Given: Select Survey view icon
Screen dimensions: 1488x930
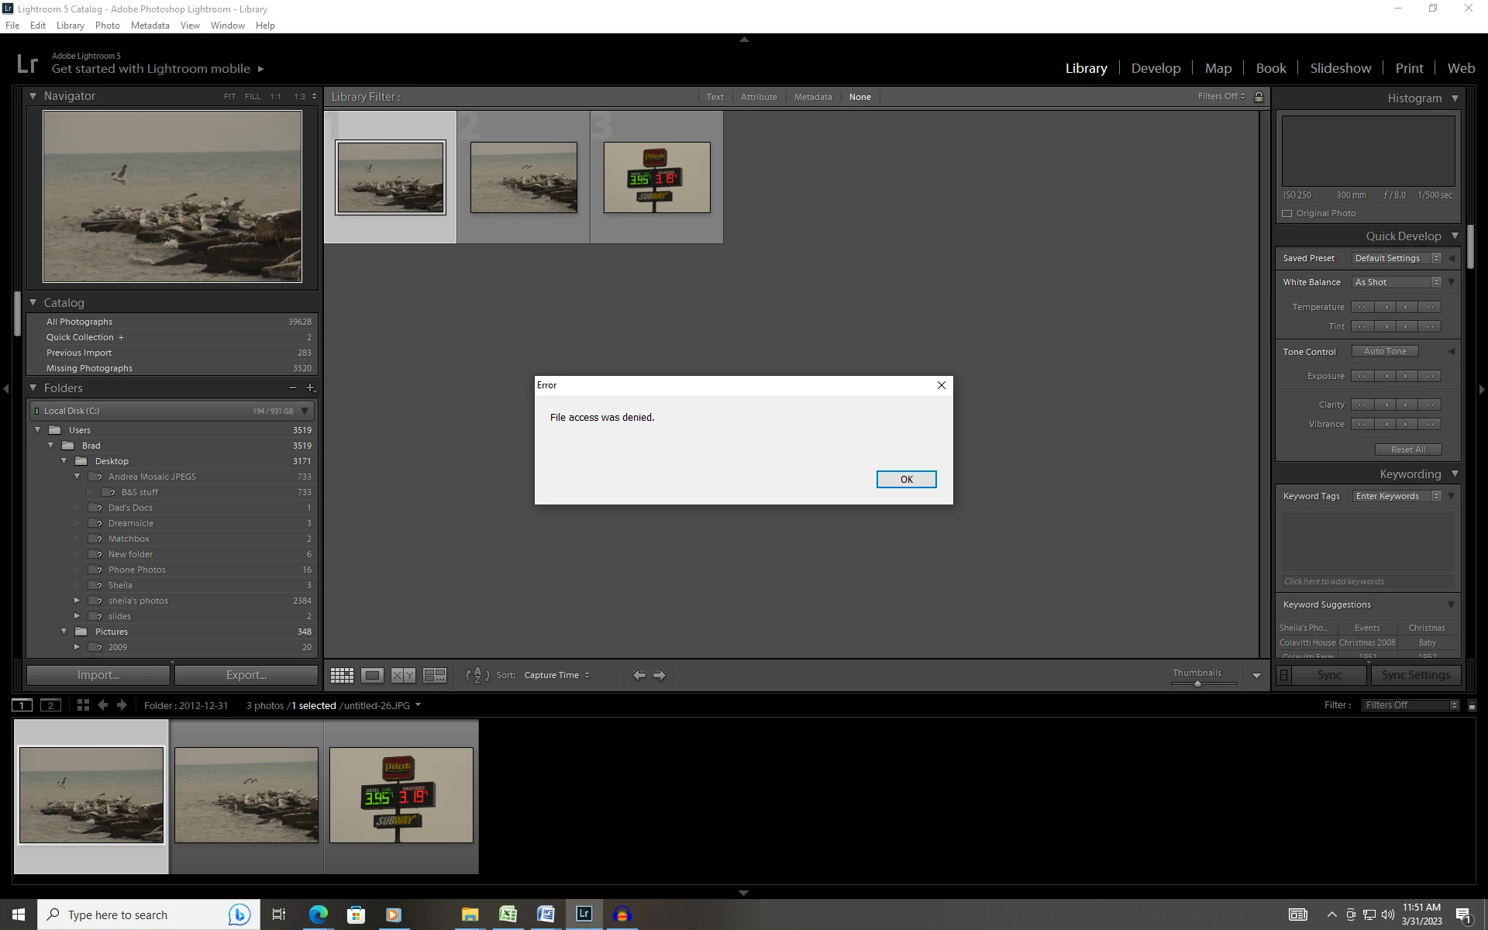Looking at the screenshot, I should tap(435, 675).
